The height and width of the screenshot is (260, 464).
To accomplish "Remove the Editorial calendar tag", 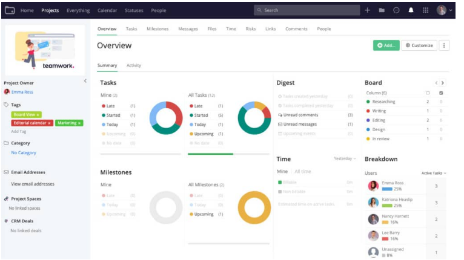I will [x=49, y=123].
